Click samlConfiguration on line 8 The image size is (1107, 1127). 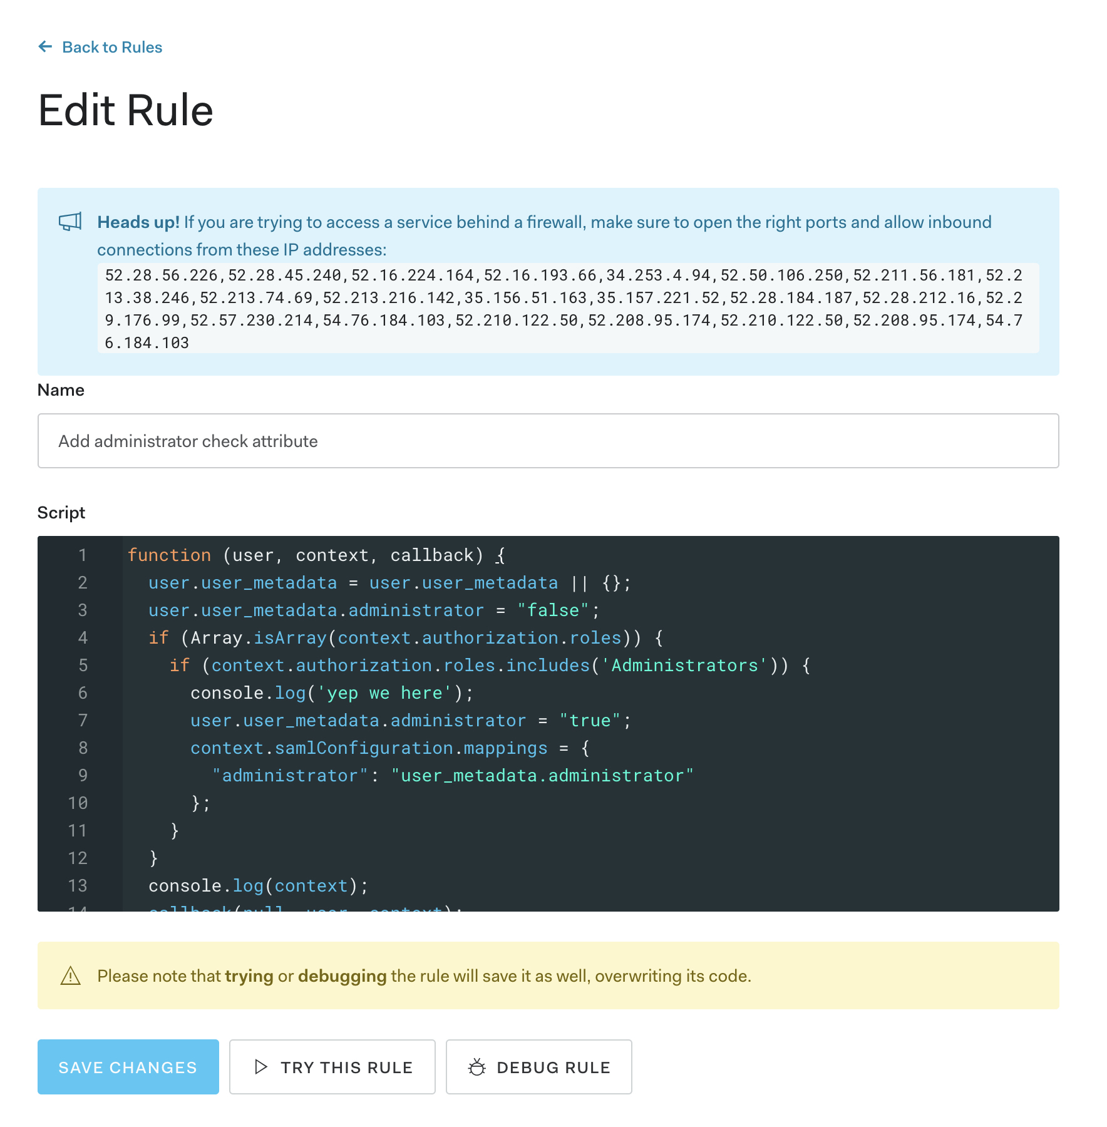click(364, 748)
